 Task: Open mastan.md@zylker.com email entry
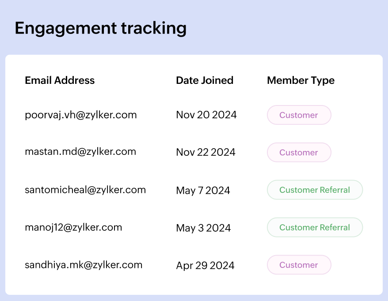click(x=80, y=152)
